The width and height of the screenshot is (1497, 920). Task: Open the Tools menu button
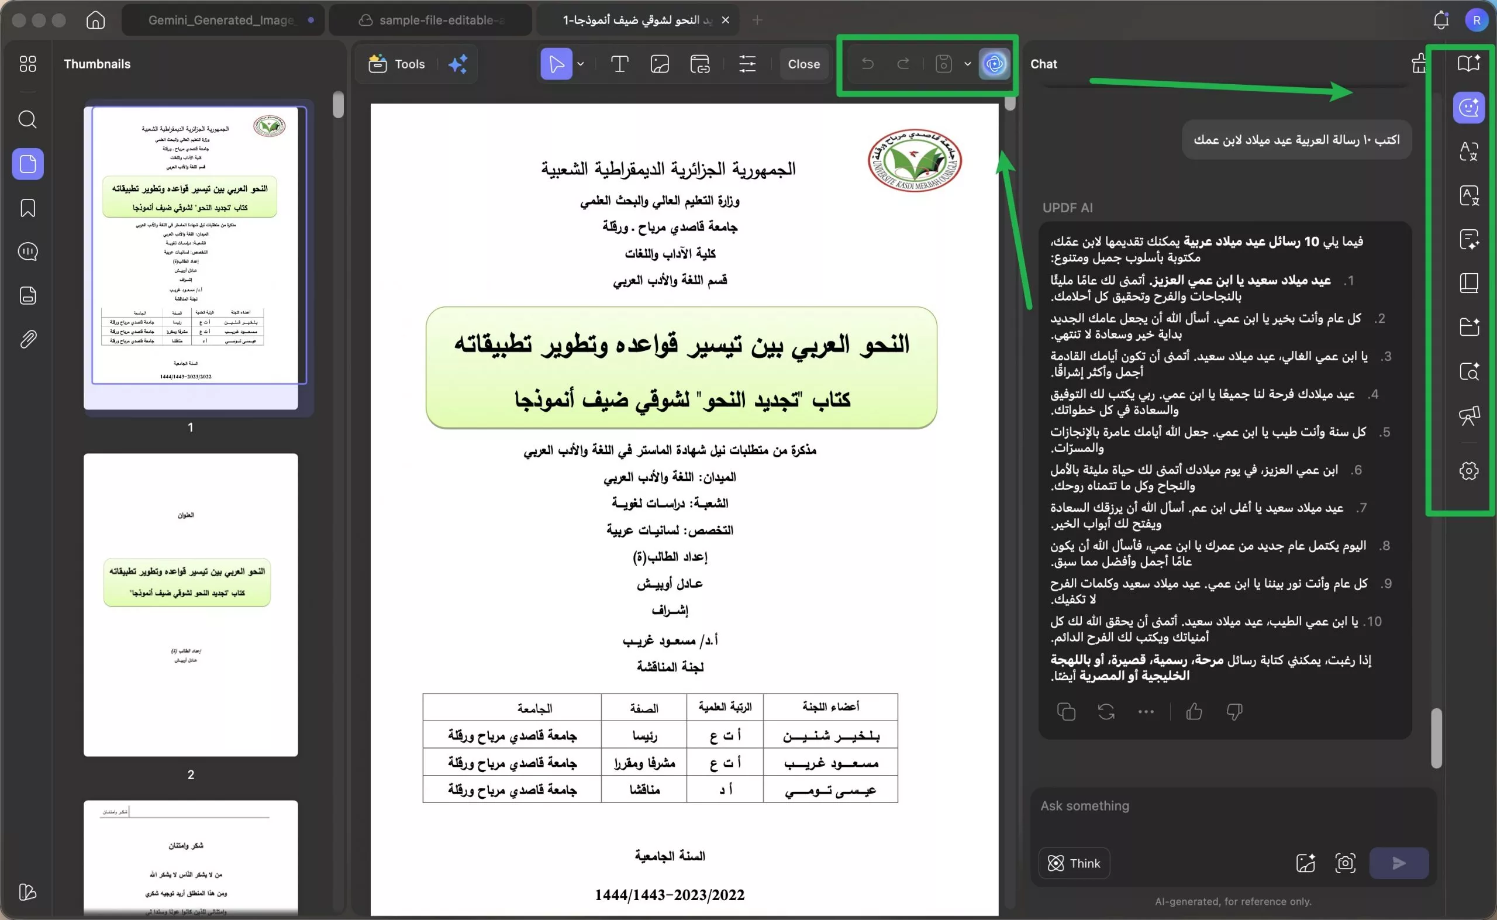tap(396, 64)
